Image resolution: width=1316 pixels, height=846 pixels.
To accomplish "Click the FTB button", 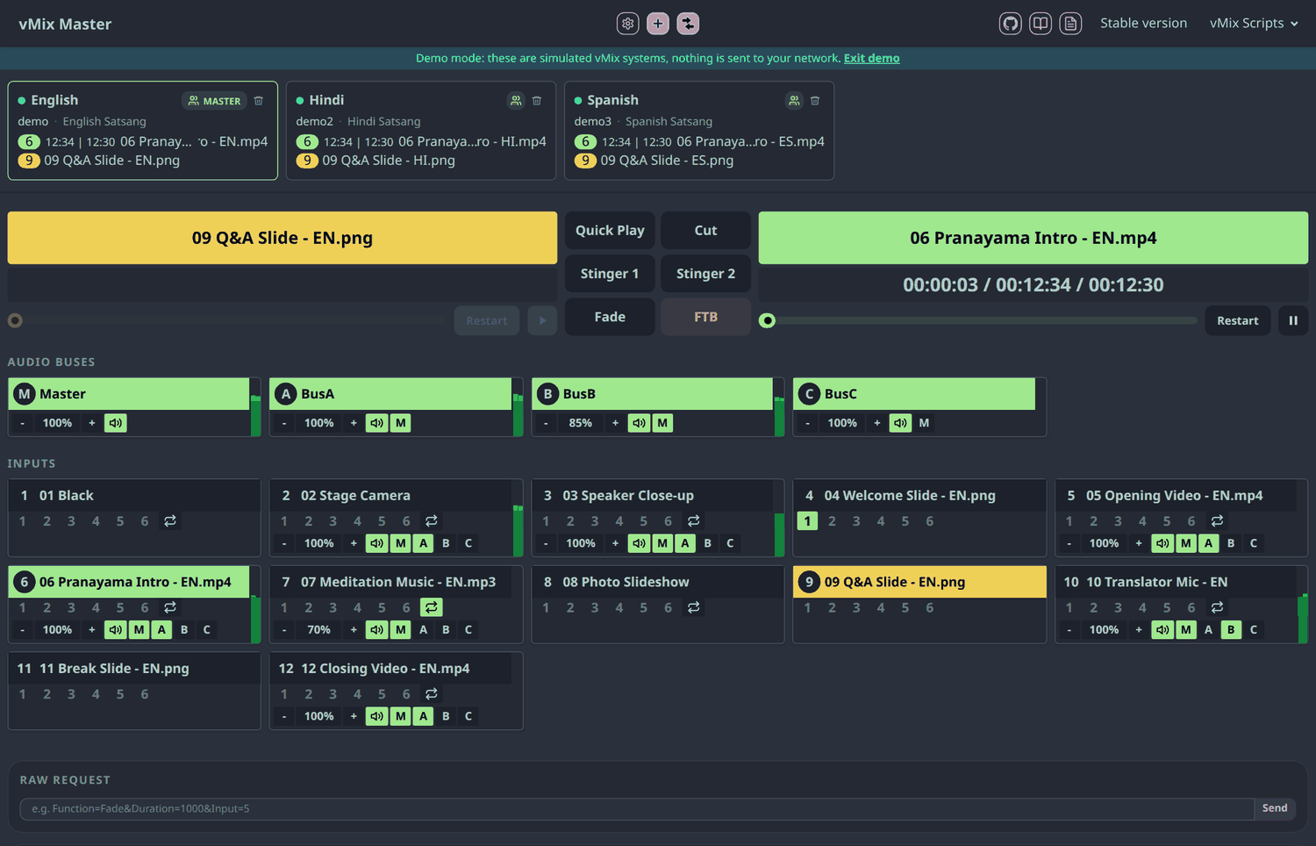I will click(x=706, y=317).
